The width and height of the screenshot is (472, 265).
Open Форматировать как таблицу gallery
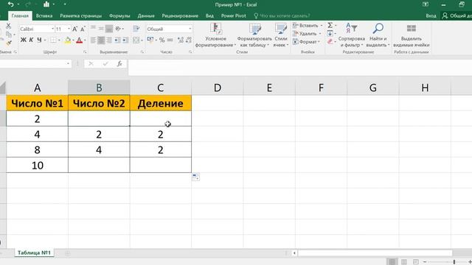[254, 35]
